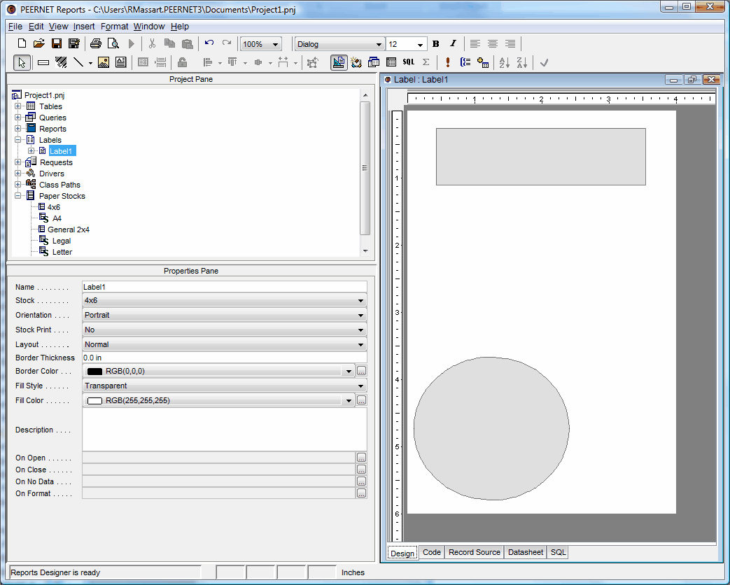Expand the Tables tree node

tap(17, 106)
